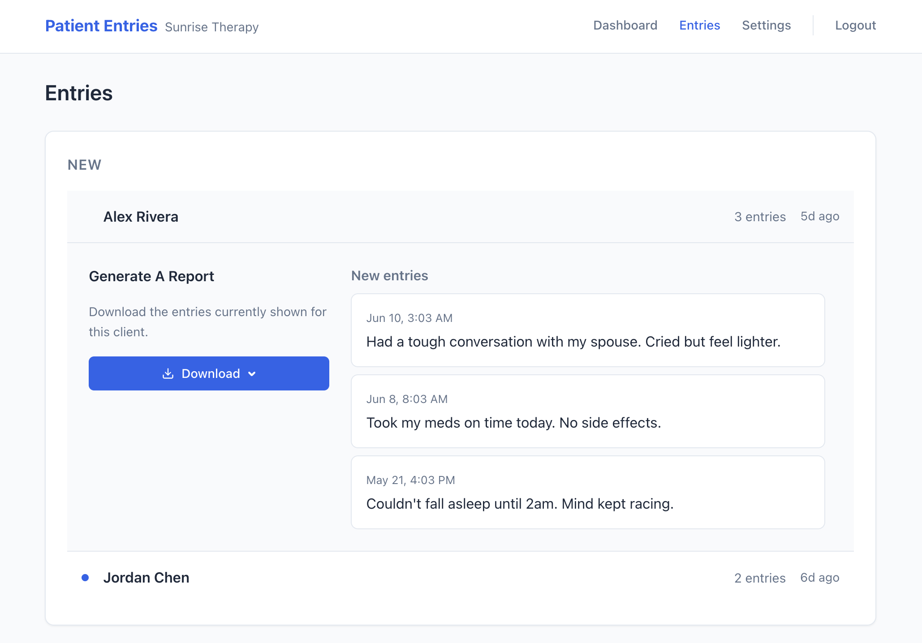Click the Download report button
This screenshot has height=643, width=922.
(209, 373)
